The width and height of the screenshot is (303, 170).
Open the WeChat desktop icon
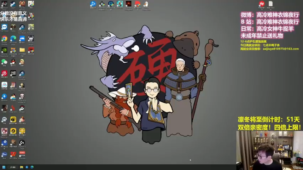point(4,63)
